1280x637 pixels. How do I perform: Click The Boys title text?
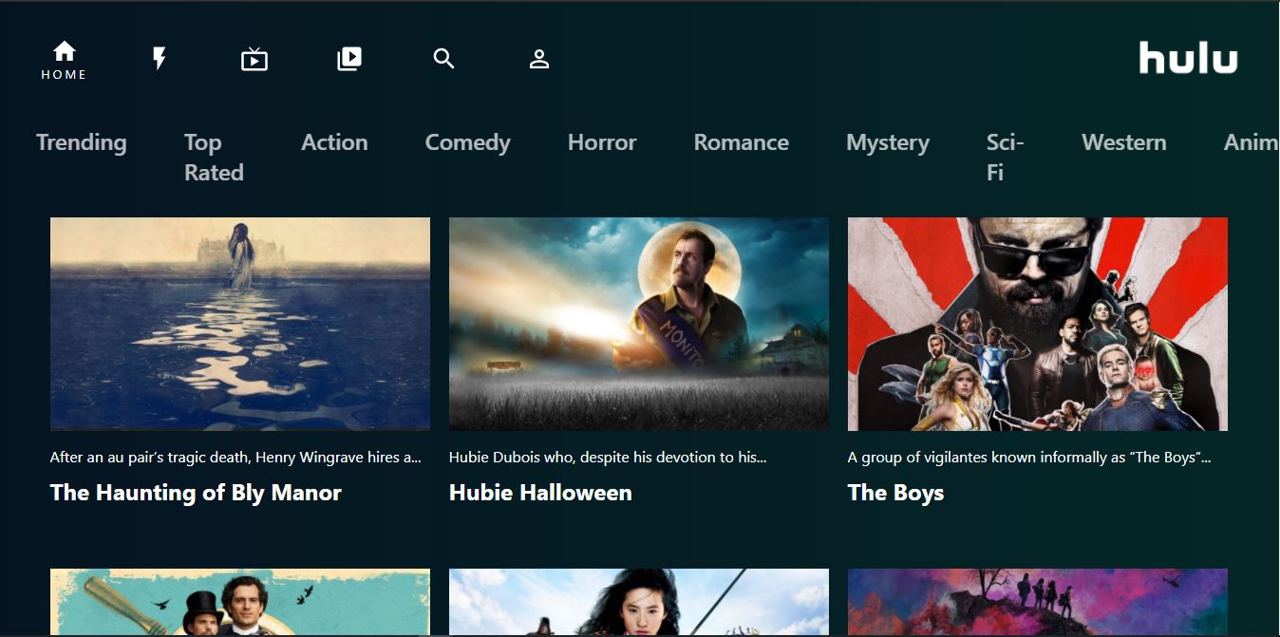[895, 493]
